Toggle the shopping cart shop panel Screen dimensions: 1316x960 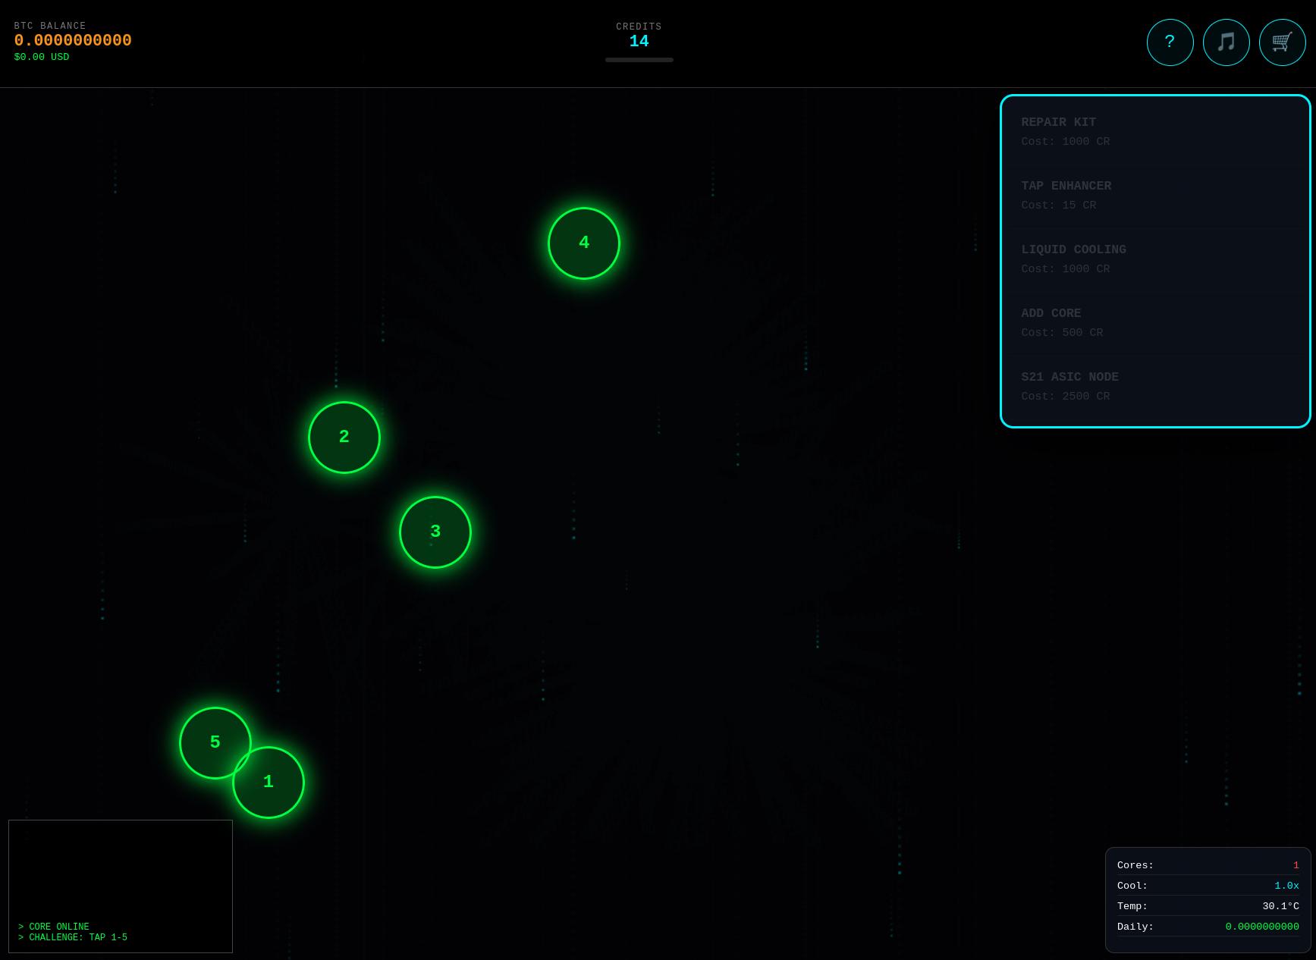(1282, 42)
